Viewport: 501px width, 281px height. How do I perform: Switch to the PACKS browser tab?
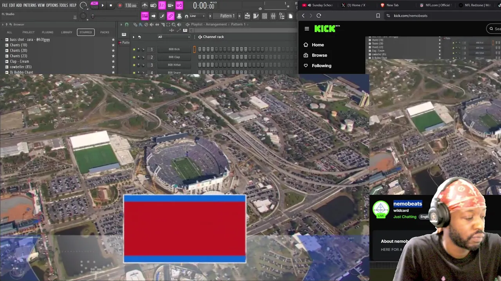click(x=105, y=32)
